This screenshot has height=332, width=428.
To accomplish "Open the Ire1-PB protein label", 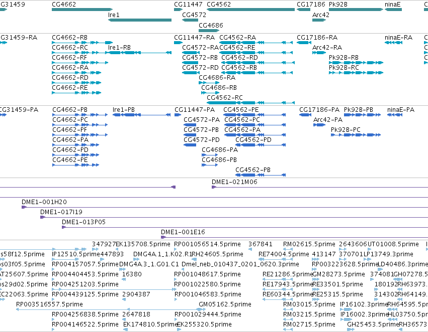I will pos(124,110).
